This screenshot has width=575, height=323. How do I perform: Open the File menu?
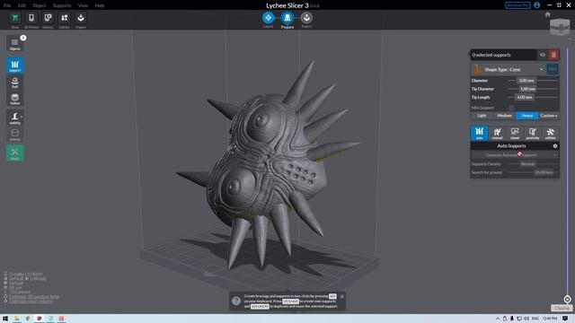tap(7, 5)
